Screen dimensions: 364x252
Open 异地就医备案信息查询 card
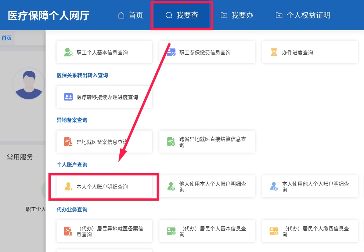104,142
